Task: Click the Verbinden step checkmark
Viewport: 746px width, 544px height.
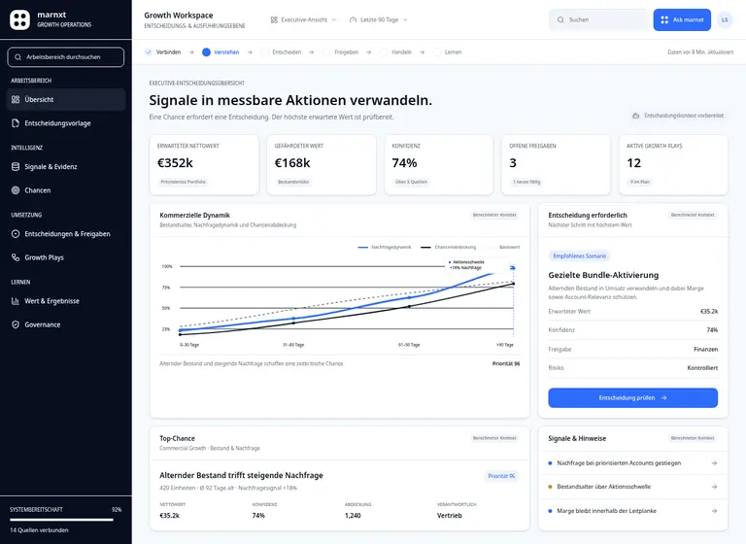Action: point(149,52)
